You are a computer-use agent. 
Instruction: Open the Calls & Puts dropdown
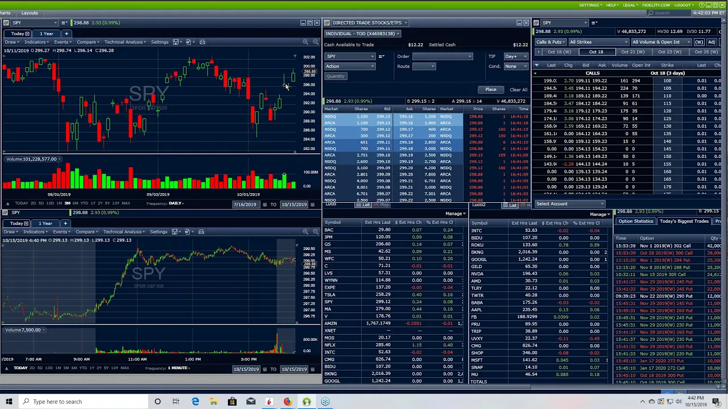point(551,42)
